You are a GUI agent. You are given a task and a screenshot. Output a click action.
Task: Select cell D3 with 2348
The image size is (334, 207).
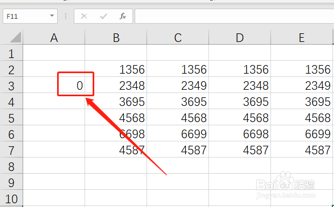coord(240,85)
